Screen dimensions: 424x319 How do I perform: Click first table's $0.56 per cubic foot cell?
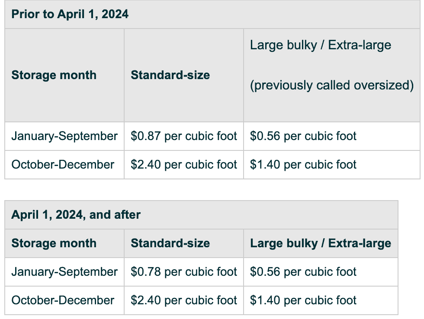(303, 136)
